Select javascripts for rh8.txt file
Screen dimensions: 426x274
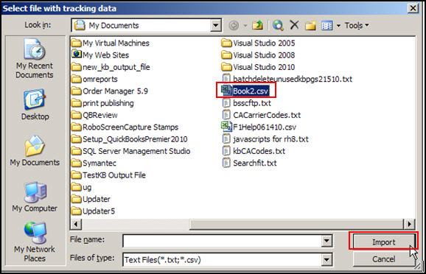click(265, 139)
